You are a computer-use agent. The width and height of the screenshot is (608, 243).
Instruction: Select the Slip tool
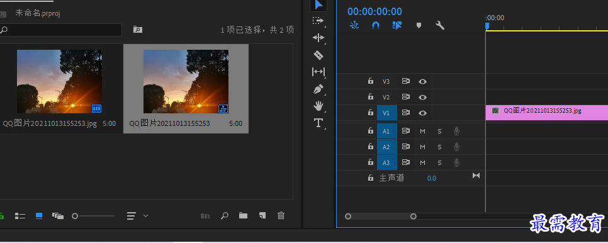point(318,72)
